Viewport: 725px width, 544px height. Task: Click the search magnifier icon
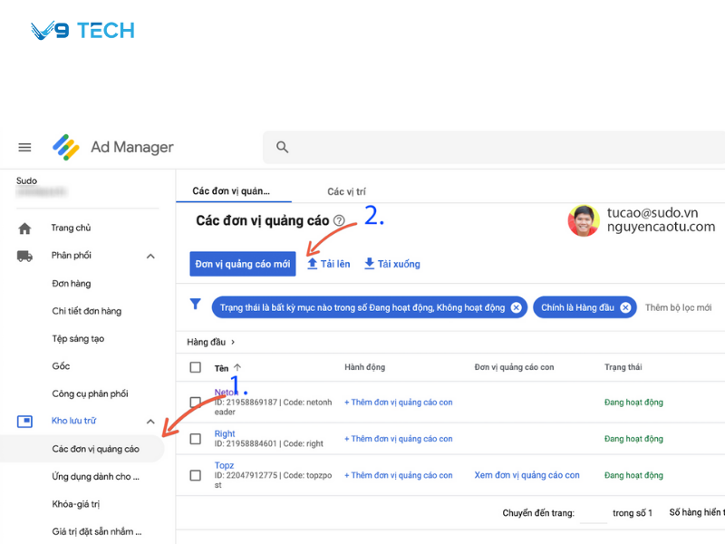point(284,146)
